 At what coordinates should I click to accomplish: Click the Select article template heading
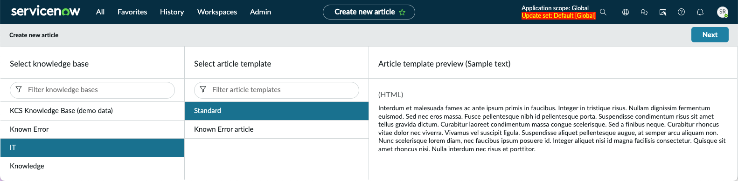click(x=233, y=64)
